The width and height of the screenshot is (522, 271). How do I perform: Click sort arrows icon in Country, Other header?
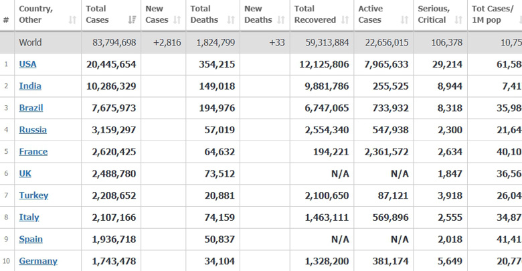pyautogui.click(x=72, y=20)
